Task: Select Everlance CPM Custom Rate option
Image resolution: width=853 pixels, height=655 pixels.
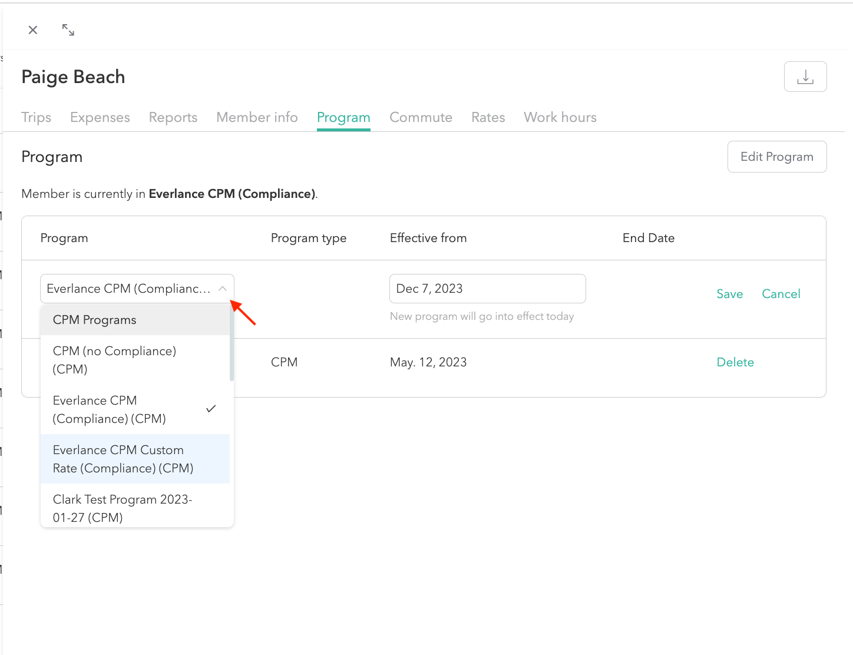Action: click(x=123, y=459)
